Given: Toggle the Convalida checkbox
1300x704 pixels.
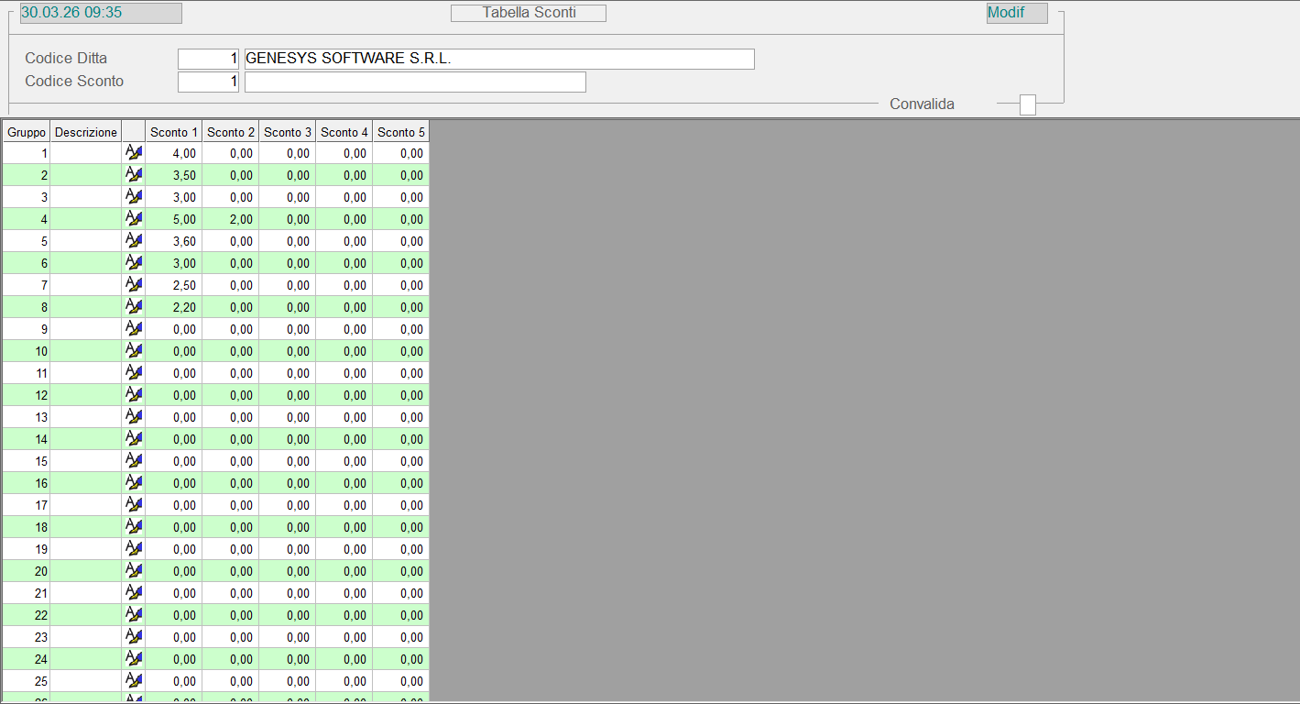Looking at the screenshot, I should 1028,104.
